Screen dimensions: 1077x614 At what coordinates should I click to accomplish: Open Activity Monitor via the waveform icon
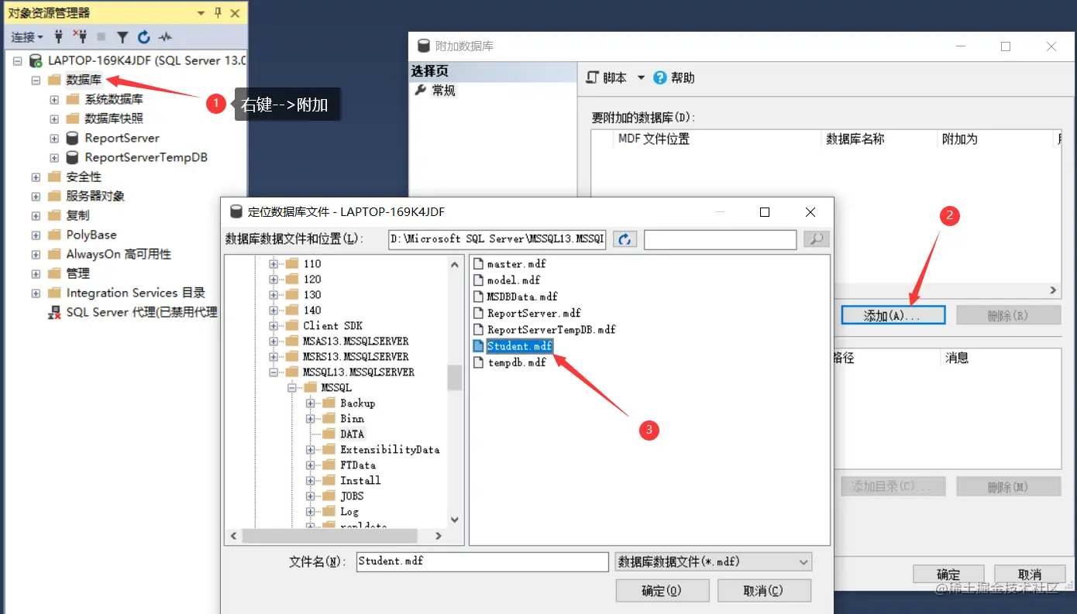pyautogui.click(x=165, y=37)
